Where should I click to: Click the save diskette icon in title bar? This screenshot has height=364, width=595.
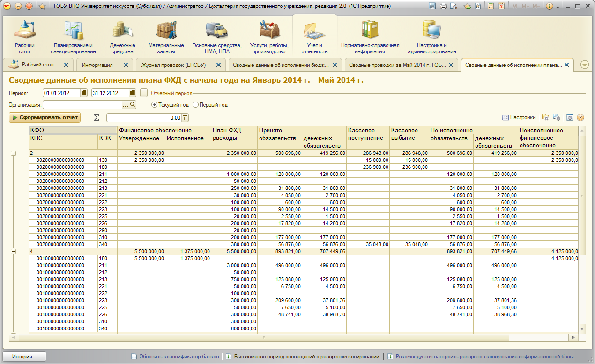(x=432, y=7)
